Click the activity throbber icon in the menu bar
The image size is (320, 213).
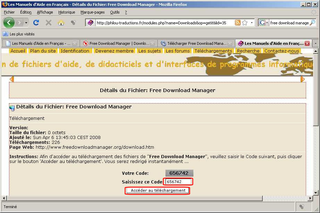click(x=314, y=12)
